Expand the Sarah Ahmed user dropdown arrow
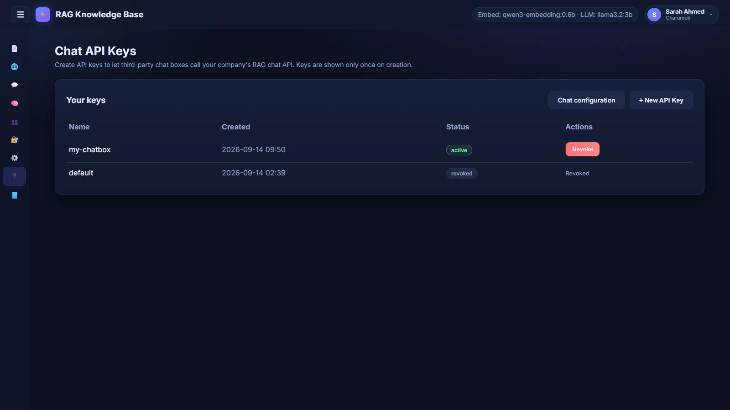 tap(711, 15)
